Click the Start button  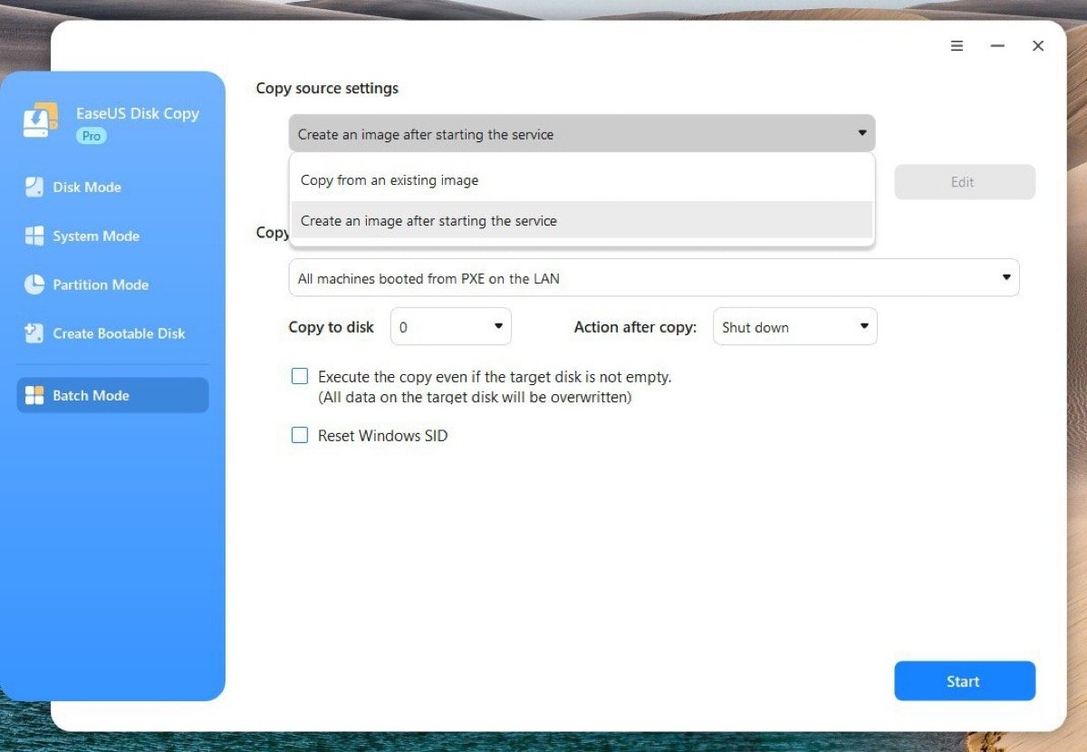click(x=965, y=681)
